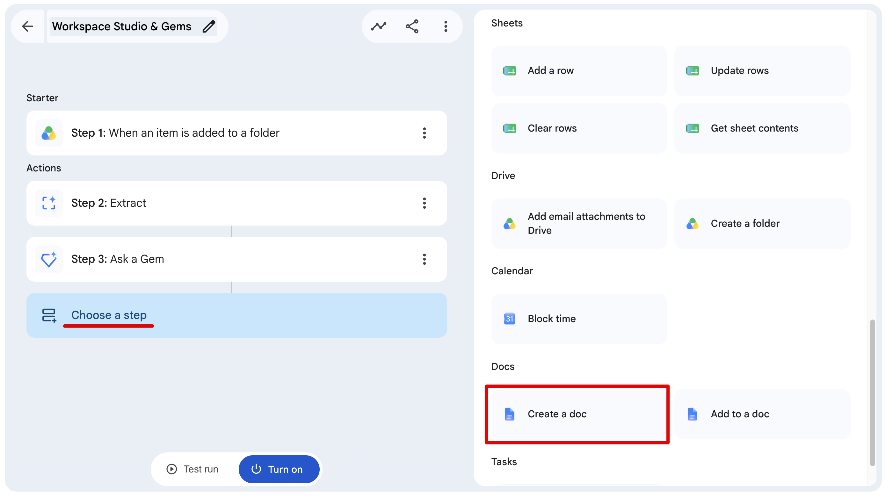This screenshot has width=886, height=497.
Task: Click the actions panel scrollbar
Action: pyautogui.click(x=872, y=393)
